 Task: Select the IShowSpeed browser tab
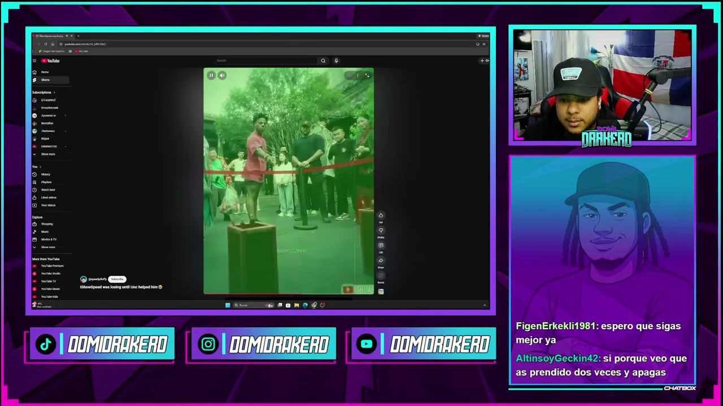pos(52,36)
